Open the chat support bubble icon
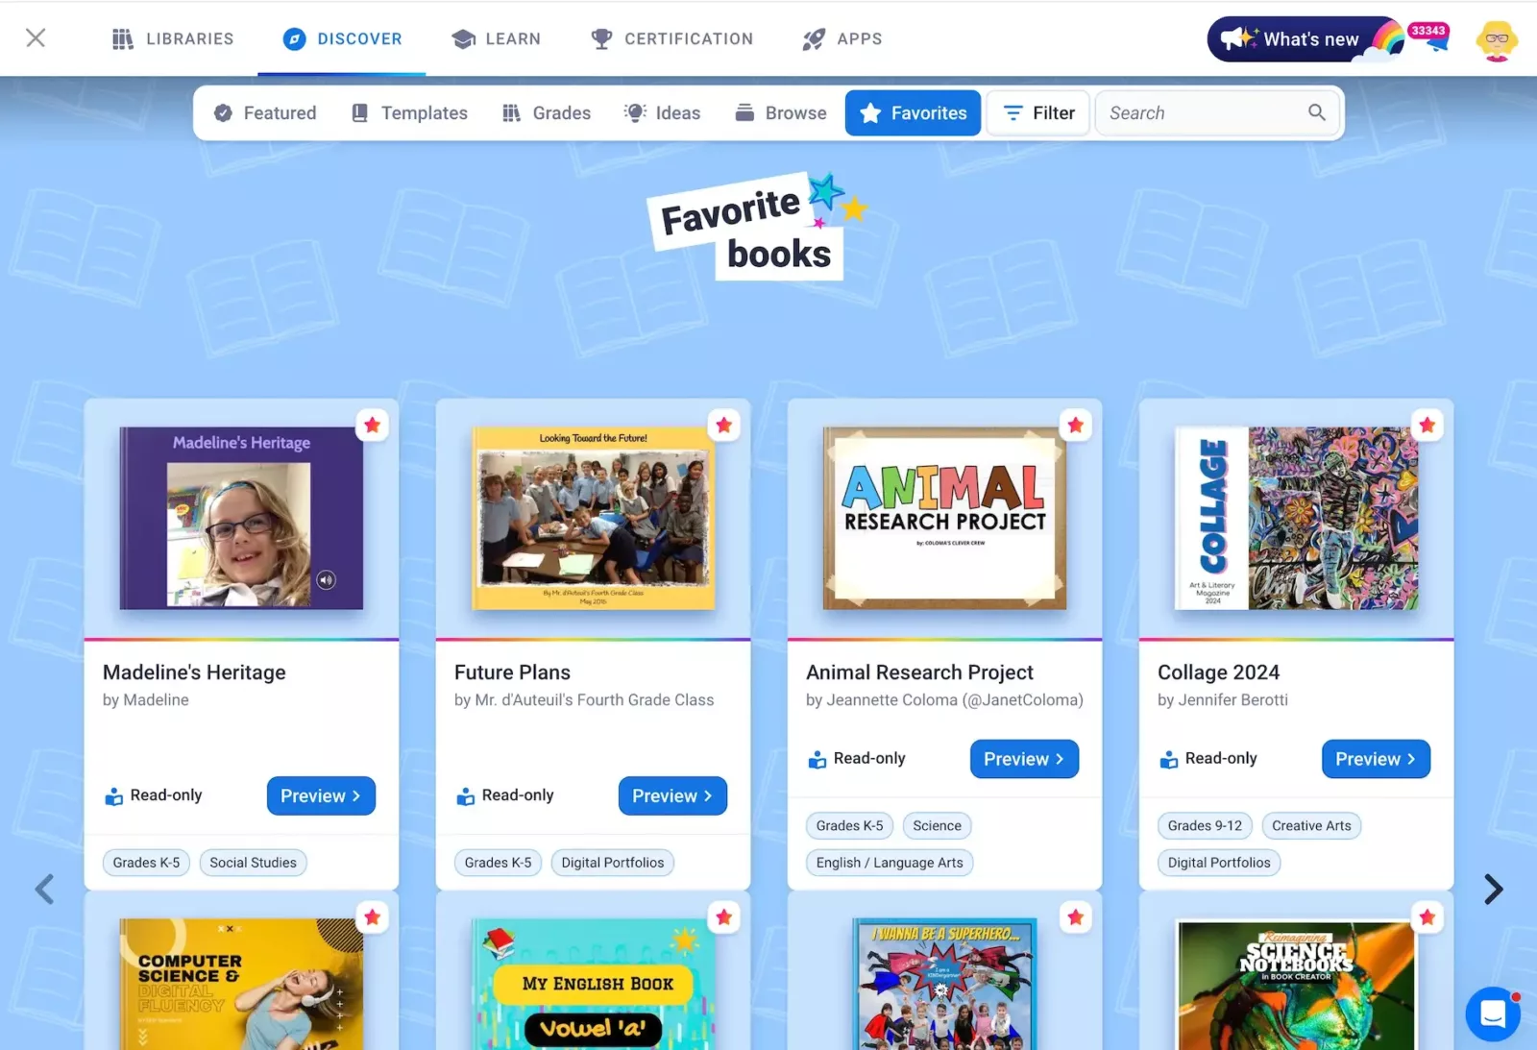Viewport: 1537px width, 1050px height. [x=1492, y=1013]
